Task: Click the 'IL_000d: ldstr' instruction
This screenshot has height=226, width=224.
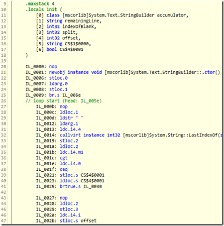Action: [x=60, y=118]
